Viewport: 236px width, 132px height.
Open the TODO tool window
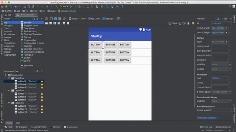[x=8, y=127]
